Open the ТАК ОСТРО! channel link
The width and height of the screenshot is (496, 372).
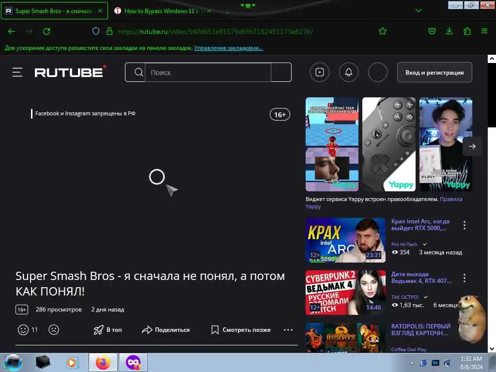tap(405, 297)
